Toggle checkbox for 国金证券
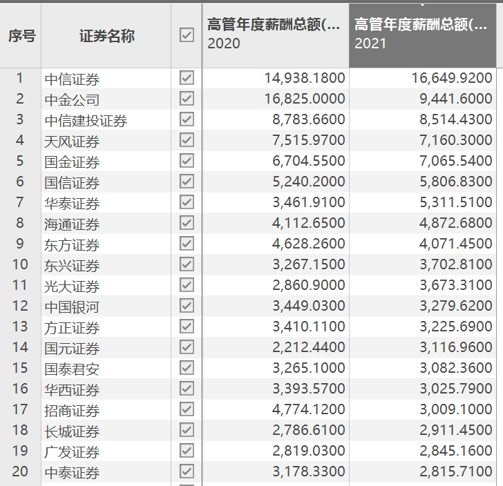 (187, 161)
